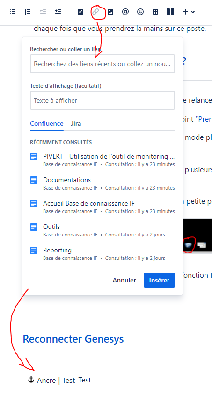Click the link search input field

tap(102, 64)
